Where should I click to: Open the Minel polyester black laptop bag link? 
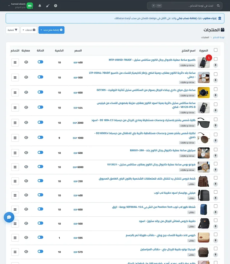pyautogui.click(x=175, y=193)
